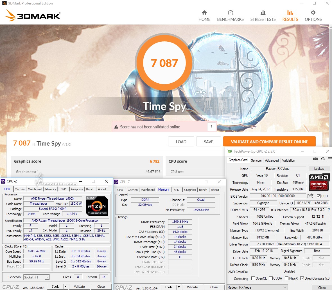The width and height of the screenshot is (332, 290).
Task: Click the GPU Name field Radeon RX Vega
Action: click(277, 169)
